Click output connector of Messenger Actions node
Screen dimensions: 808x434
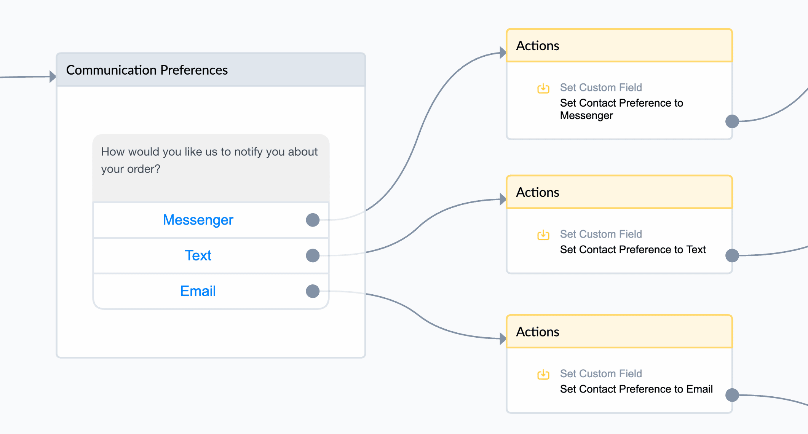coord(732,121)
